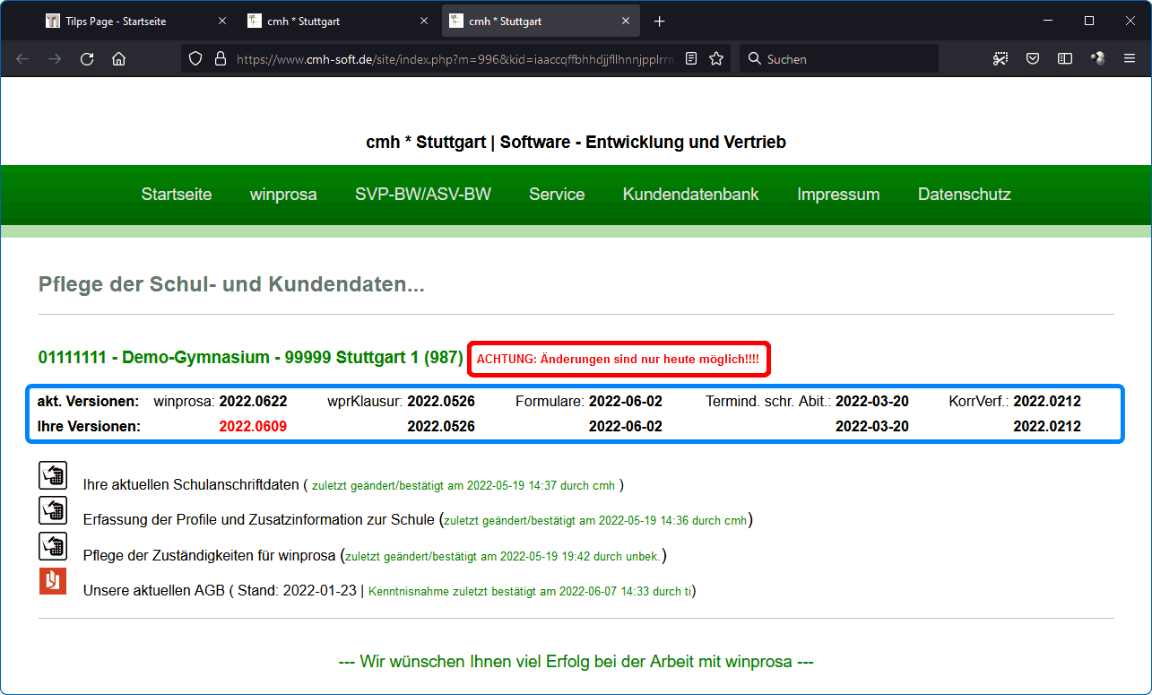Open the Firefox application menu

pyautogui.click(x=1130, y=59)
